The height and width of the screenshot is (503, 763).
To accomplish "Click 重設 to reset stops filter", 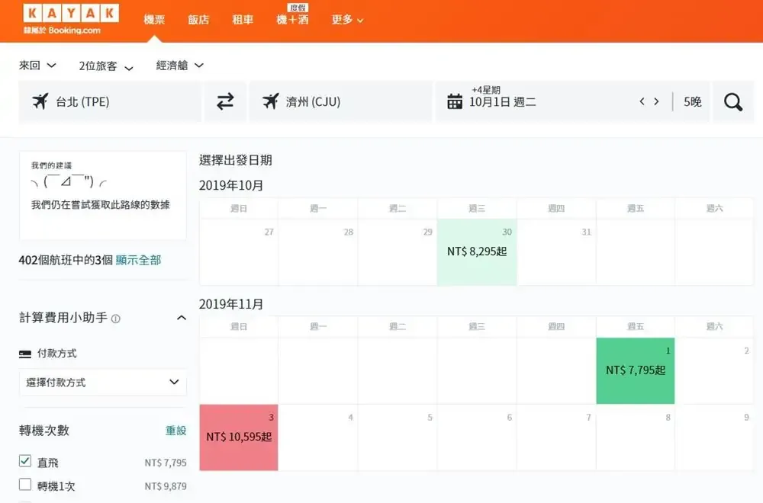I will click(x=175, y=431).
